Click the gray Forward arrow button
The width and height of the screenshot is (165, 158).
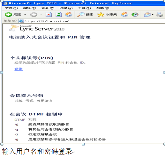(34, 15)
